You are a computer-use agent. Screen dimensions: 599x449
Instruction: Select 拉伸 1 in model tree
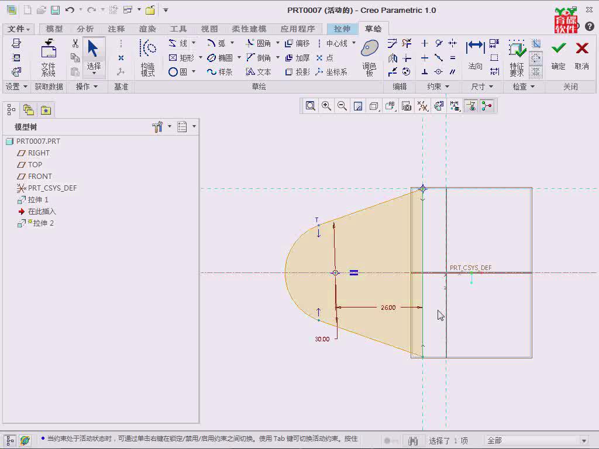point(33,200)
